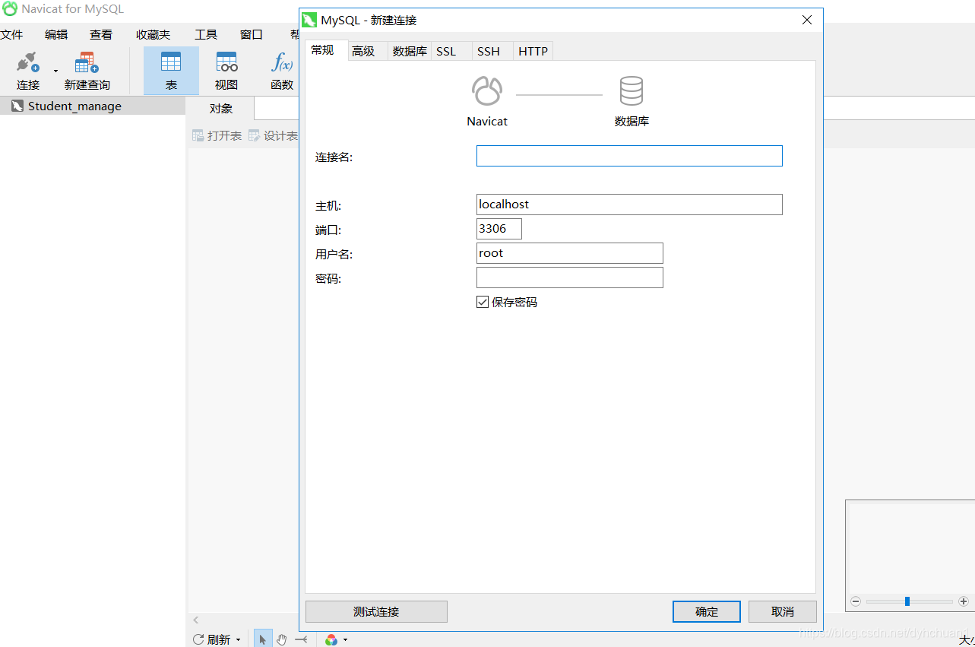Click the Navicat logo in the dialog
The image size is (975, 647).
(487, 91)
